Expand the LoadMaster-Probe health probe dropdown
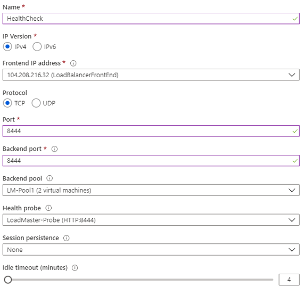 tap(151, 220)
